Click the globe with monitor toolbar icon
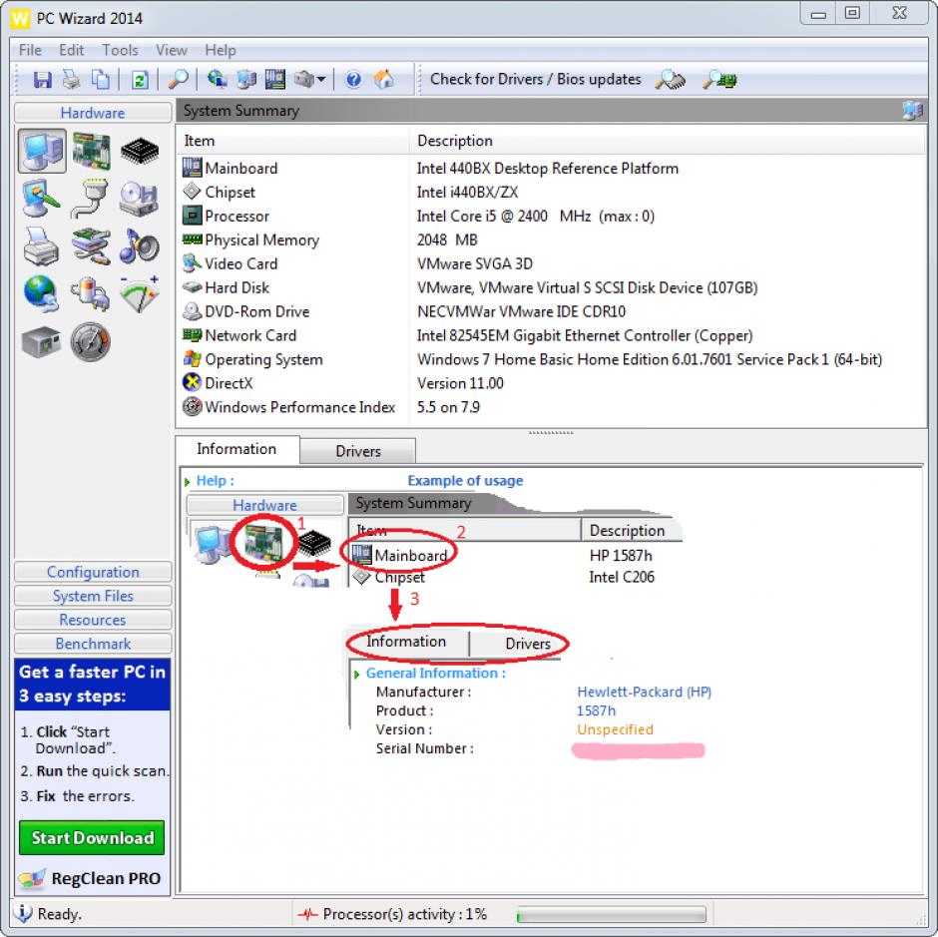 [217, 79]
